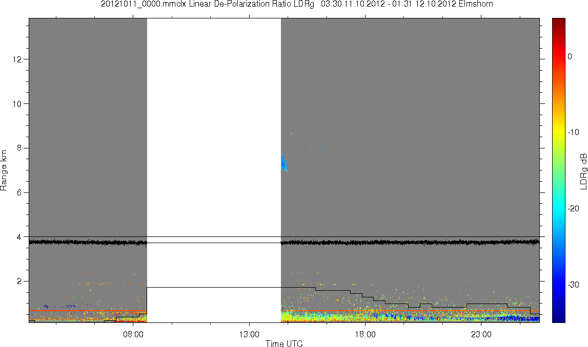Click the 08:00 time tick label

(x=133, y=334)
